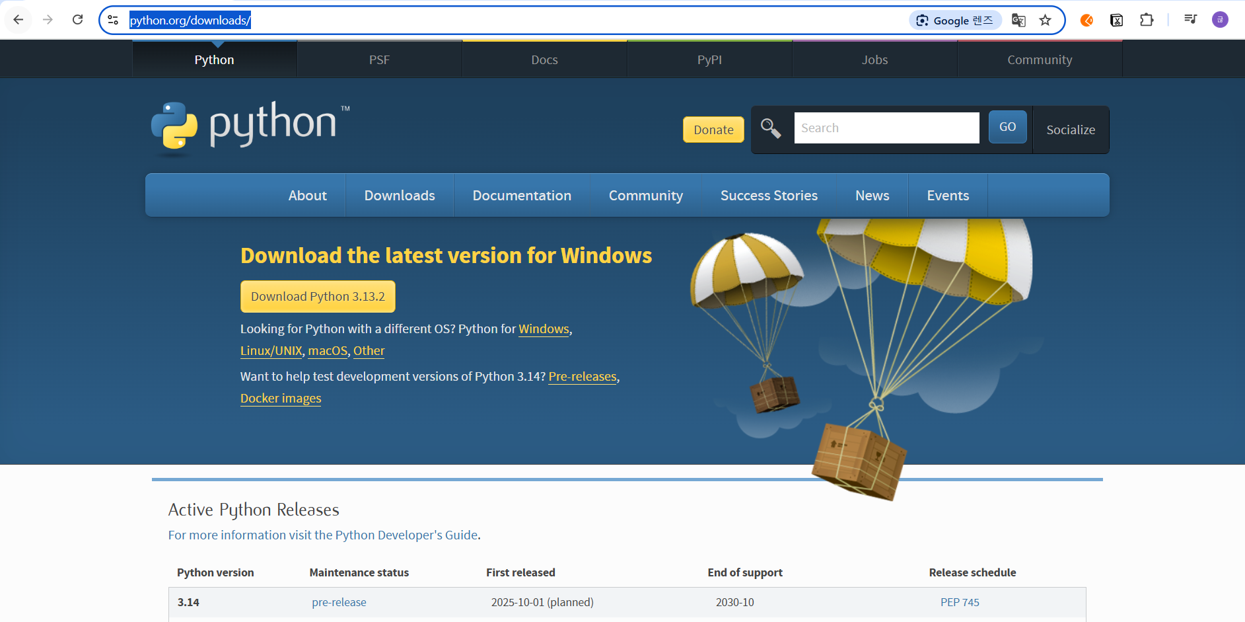Follow the macOS link

[x=328, y=351]
